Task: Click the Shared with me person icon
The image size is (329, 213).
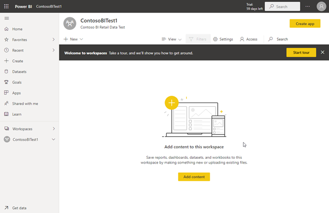Action: pyautogui.click(x=6, y=104)
